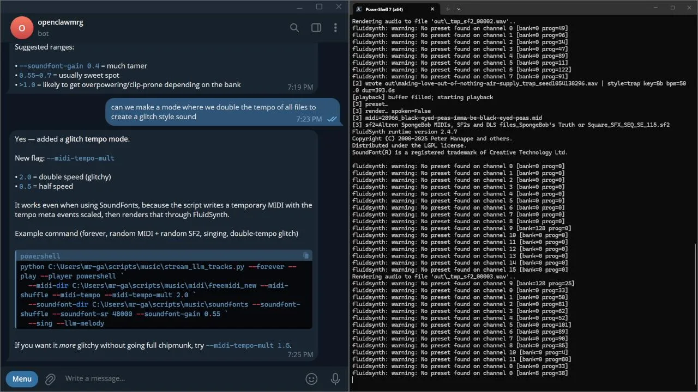Click 'FluidSynth runtime version 2.4.7' line
Image resolution: width=698 pixels, height=392 pixels.
click(x=405, y=132)
